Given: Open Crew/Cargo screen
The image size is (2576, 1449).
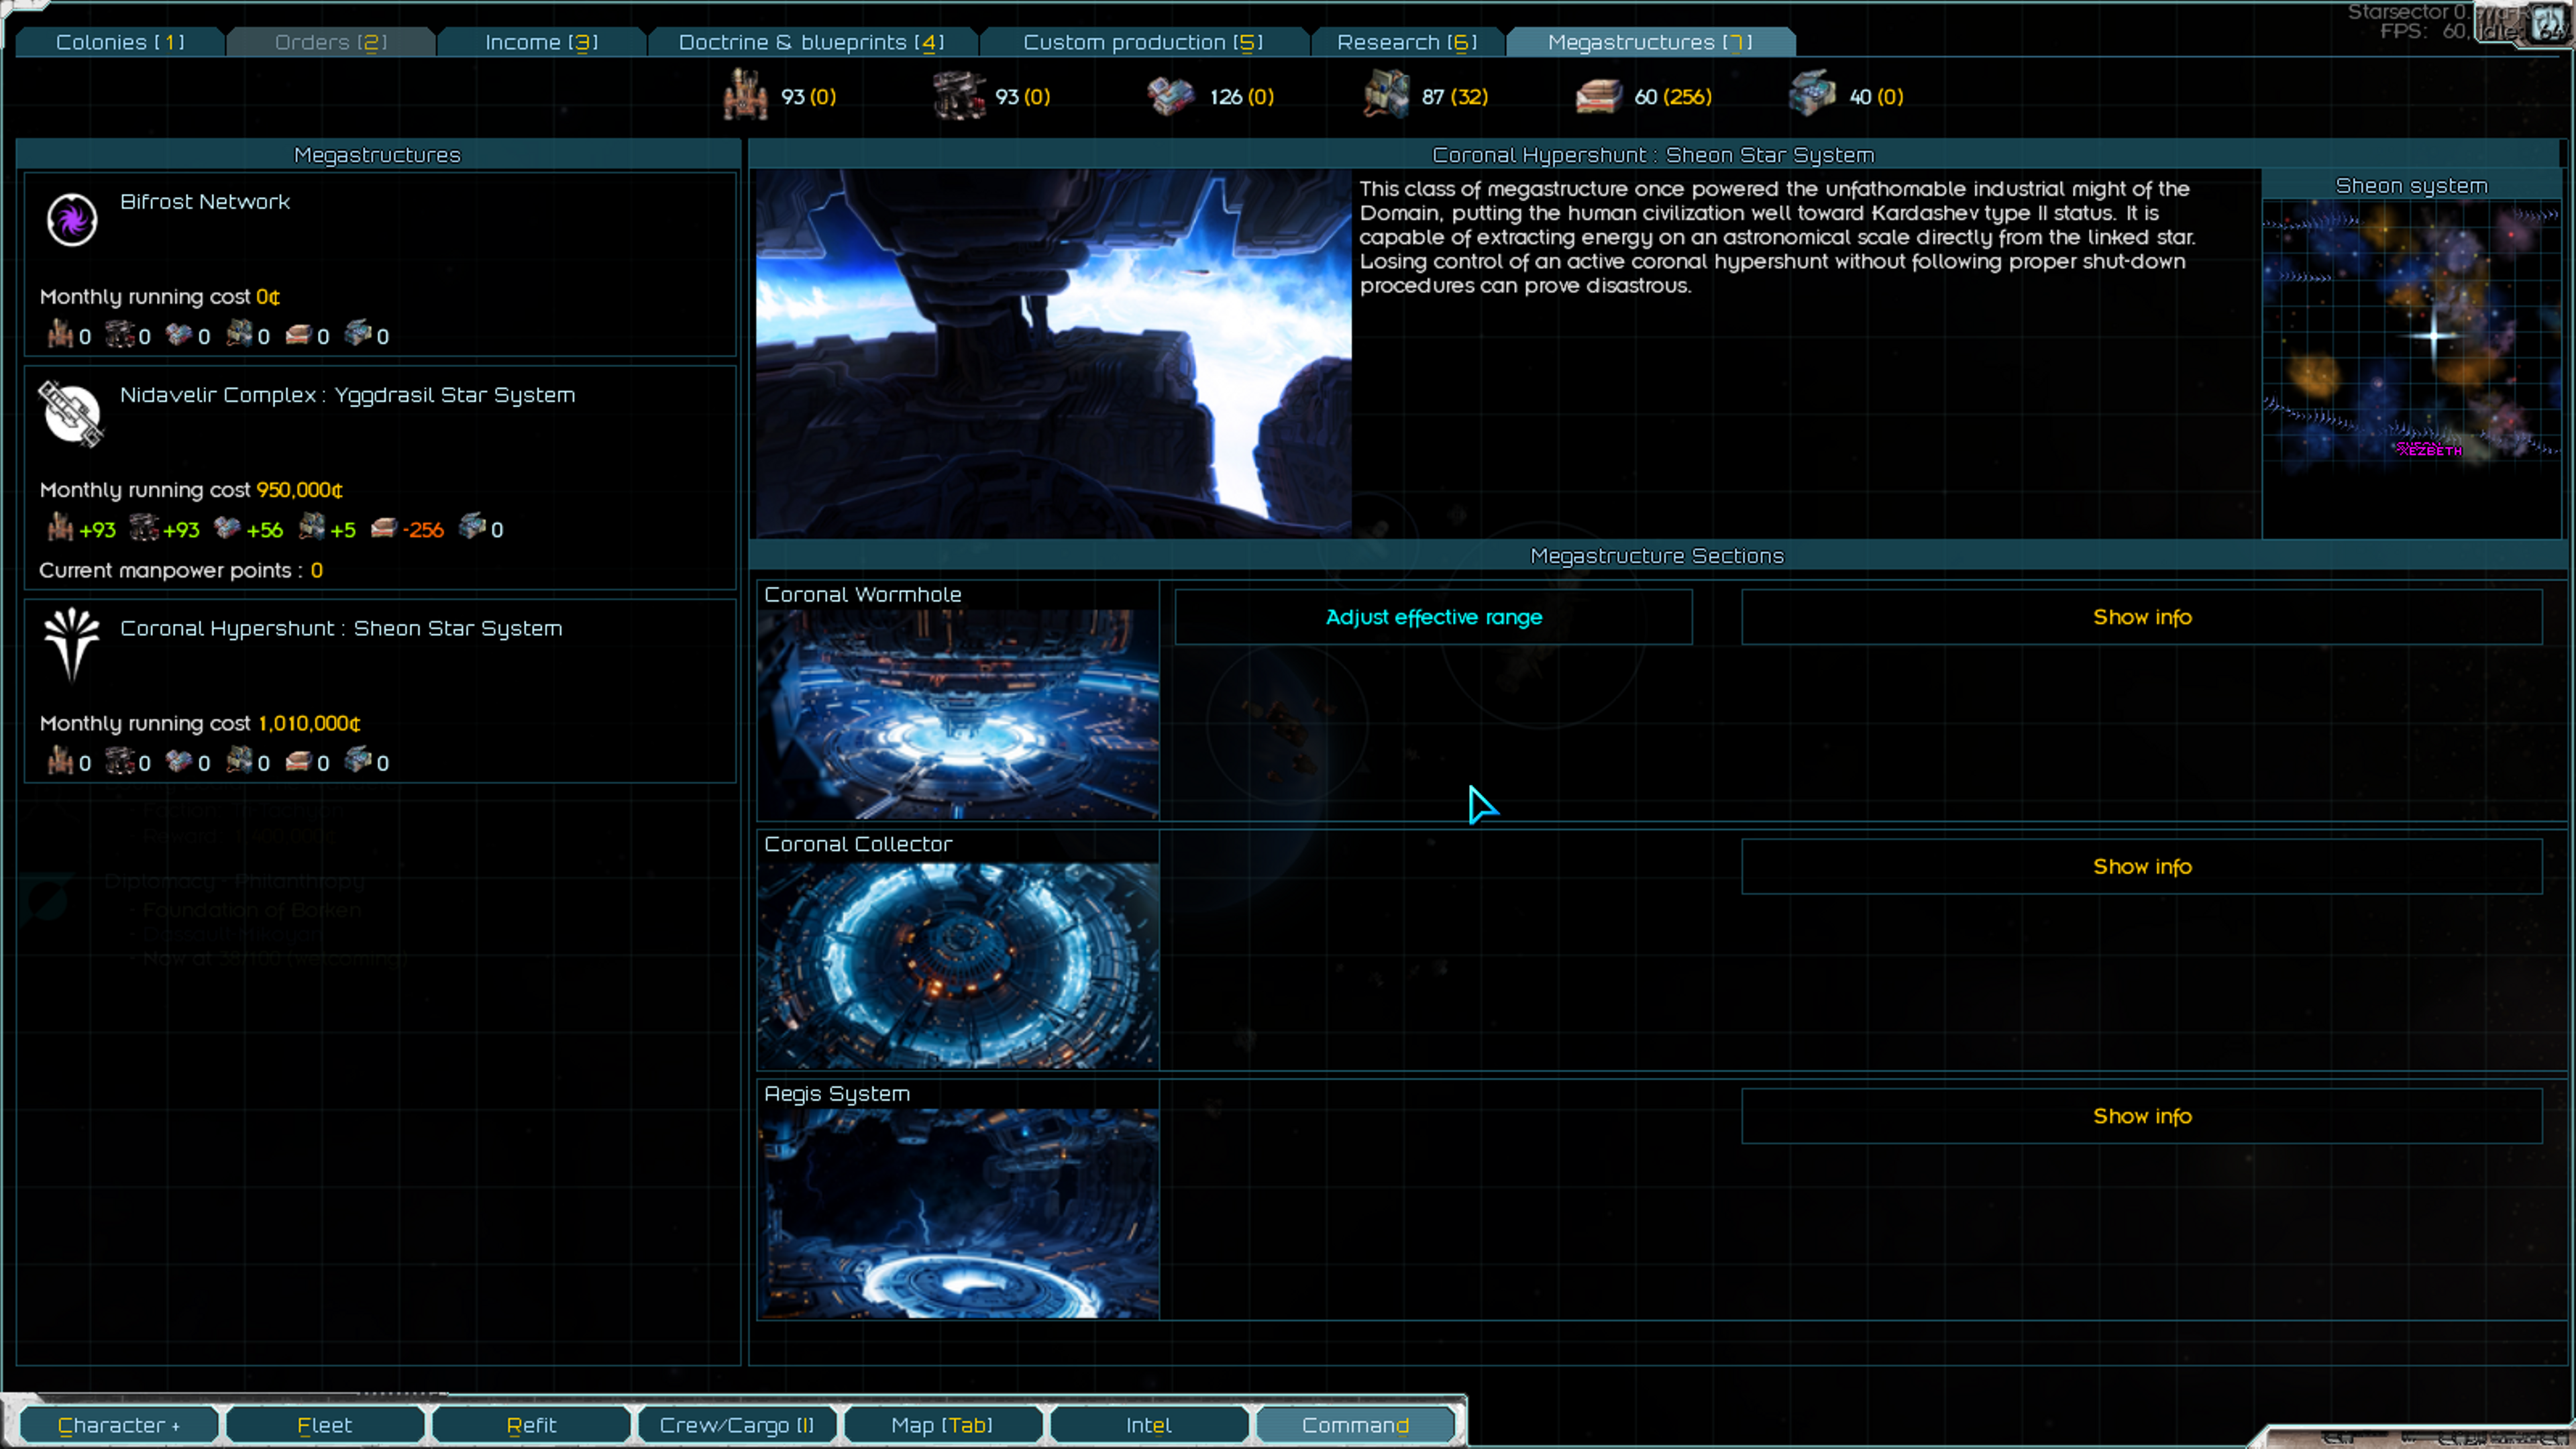Looking at the screenshot, I should (737, 1425).
